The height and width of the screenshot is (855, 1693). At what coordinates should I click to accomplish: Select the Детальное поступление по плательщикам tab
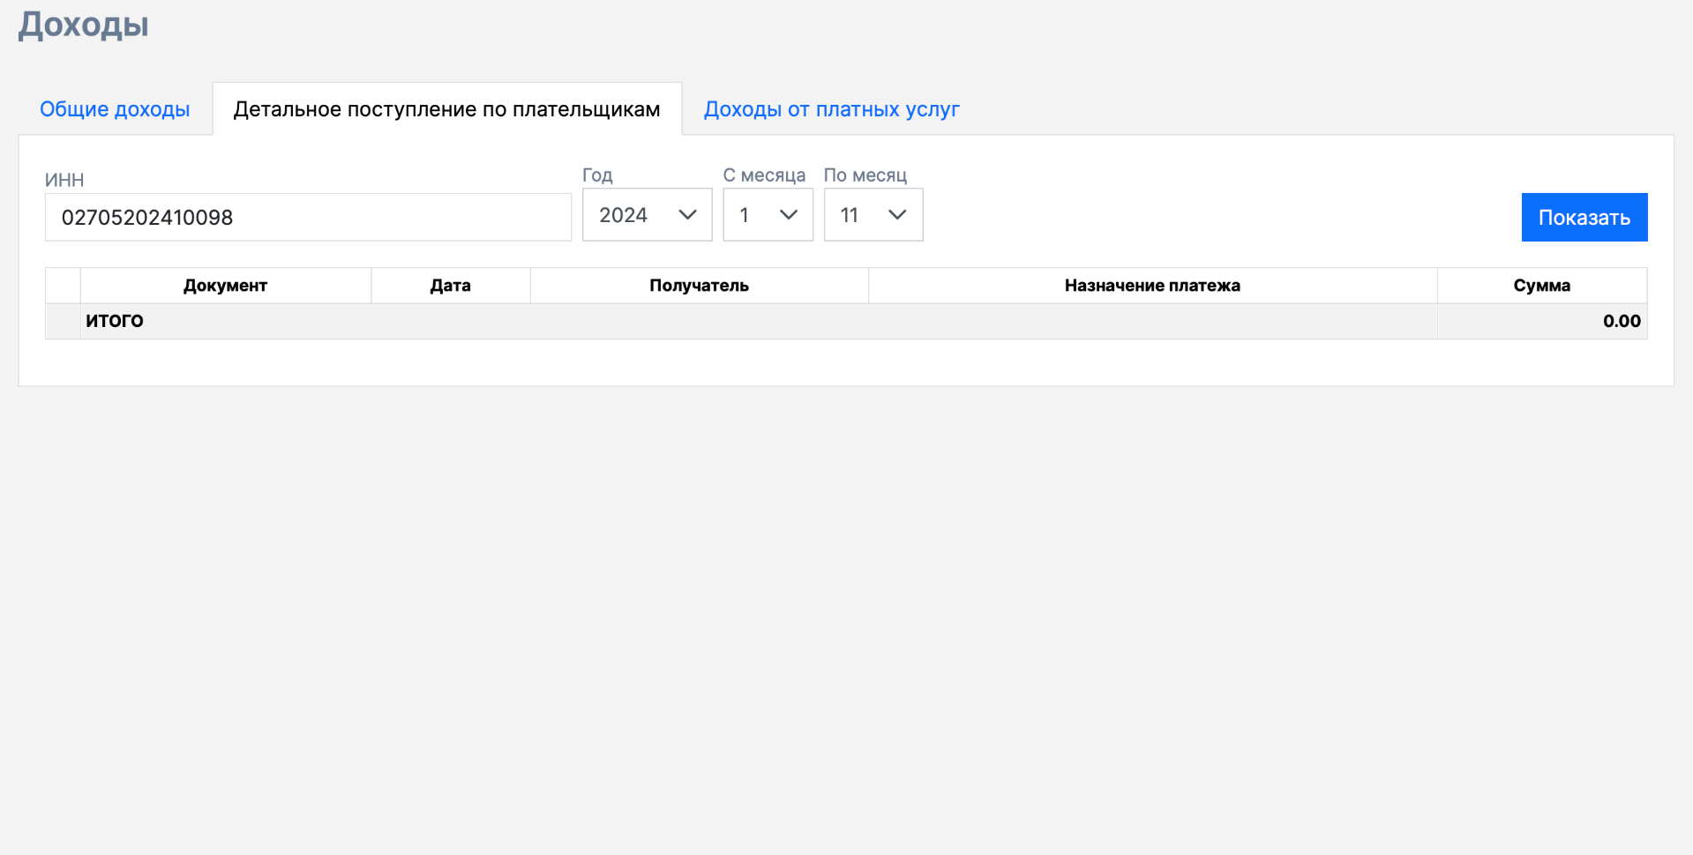pyautogui.click(x=446, y=109)
